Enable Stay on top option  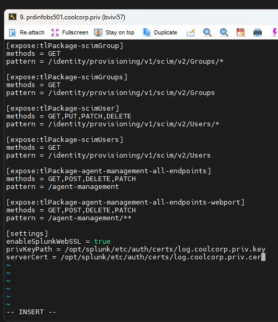pyautogui.click(x=114, y=32)
